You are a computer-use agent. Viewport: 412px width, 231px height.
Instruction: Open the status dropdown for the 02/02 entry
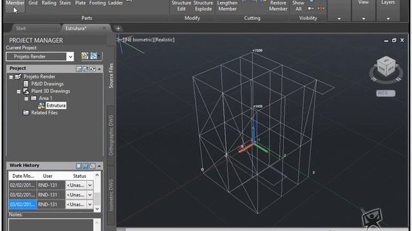pos(90,185)
